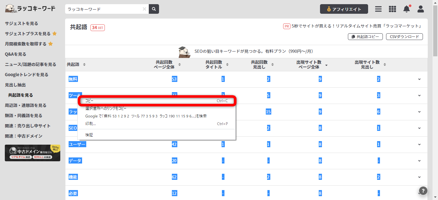This screenshot has height=200, width=438.
Task: Click the graduate otter mascot icon
Action: pos(184,52)
